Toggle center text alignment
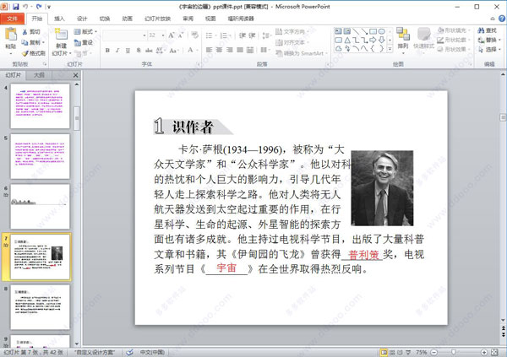The image size is (507, 357). point(219,50)
